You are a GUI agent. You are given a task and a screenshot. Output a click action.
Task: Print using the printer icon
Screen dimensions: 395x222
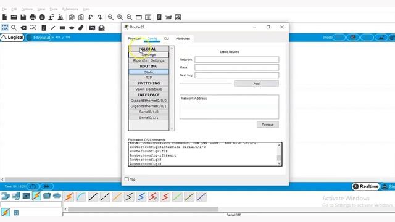[x=33, y=17]
